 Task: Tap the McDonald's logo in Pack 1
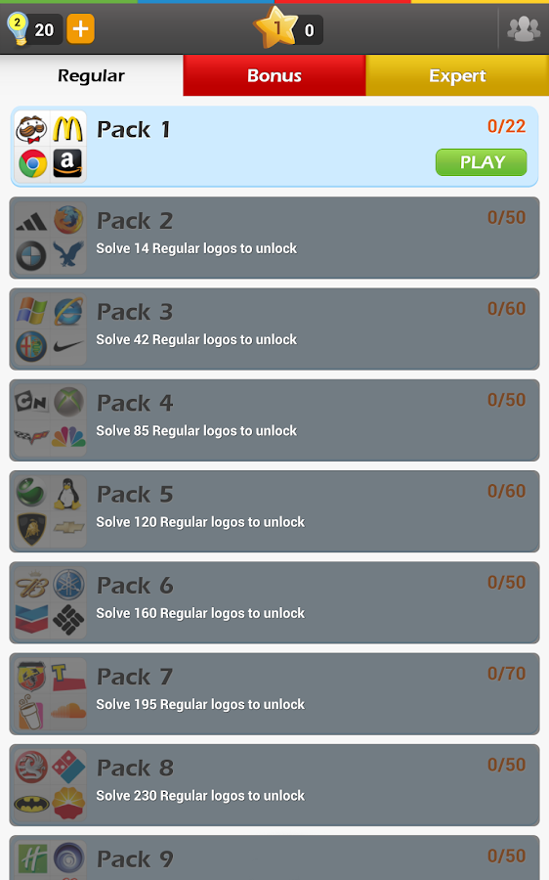pyautogui.click(x=68, y=129)
